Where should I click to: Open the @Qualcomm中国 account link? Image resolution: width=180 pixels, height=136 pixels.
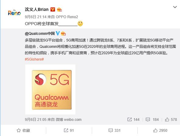coord(40,34)
